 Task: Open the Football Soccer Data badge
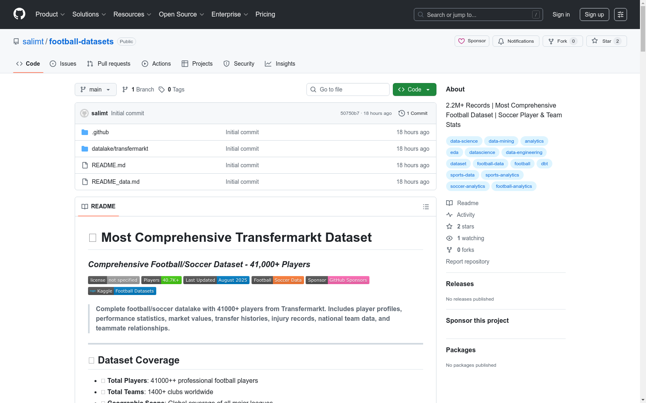click(x=278, y=280)
